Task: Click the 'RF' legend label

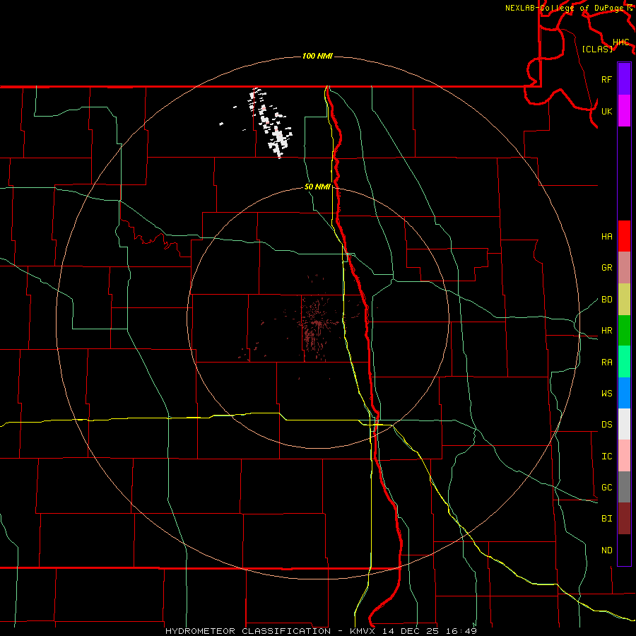Action: [x=606, y=79]
